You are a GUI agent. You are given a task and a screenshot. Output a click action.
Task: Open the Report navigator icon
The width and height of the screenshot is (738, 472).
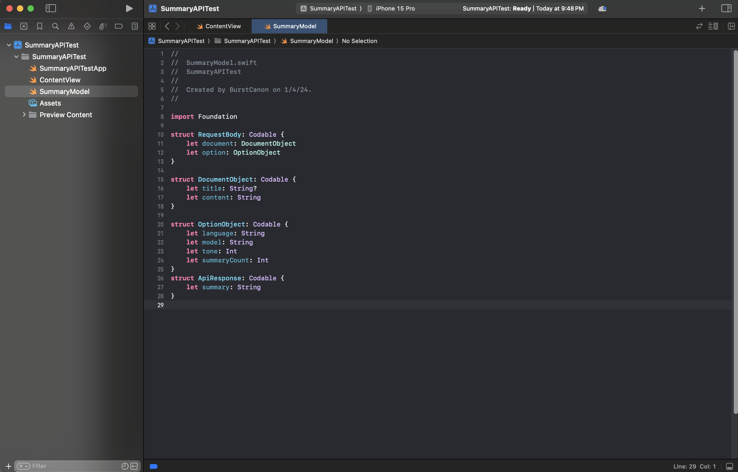point(135,26)
